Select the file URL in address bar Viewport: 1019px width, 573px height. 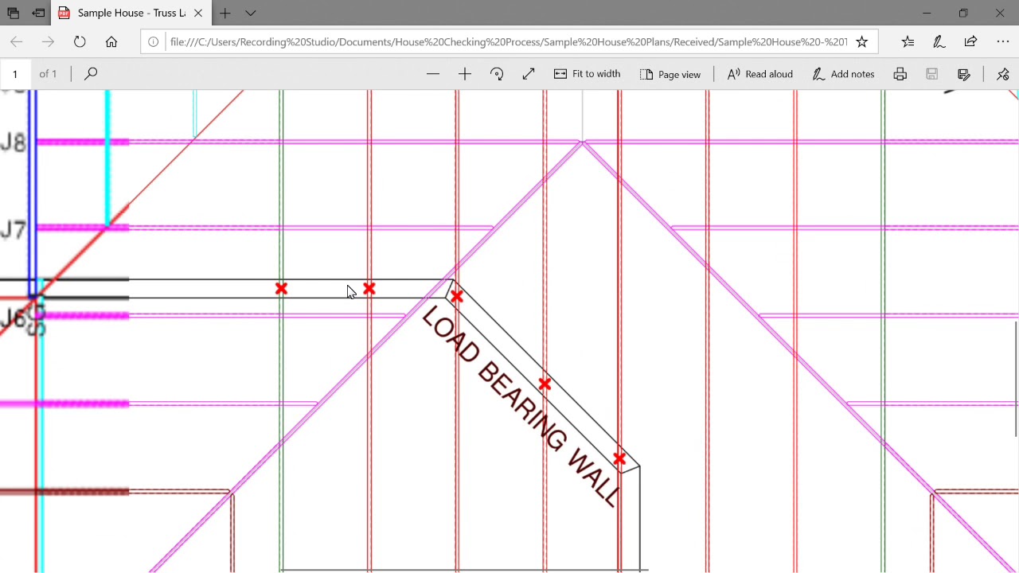coord(509,42)
